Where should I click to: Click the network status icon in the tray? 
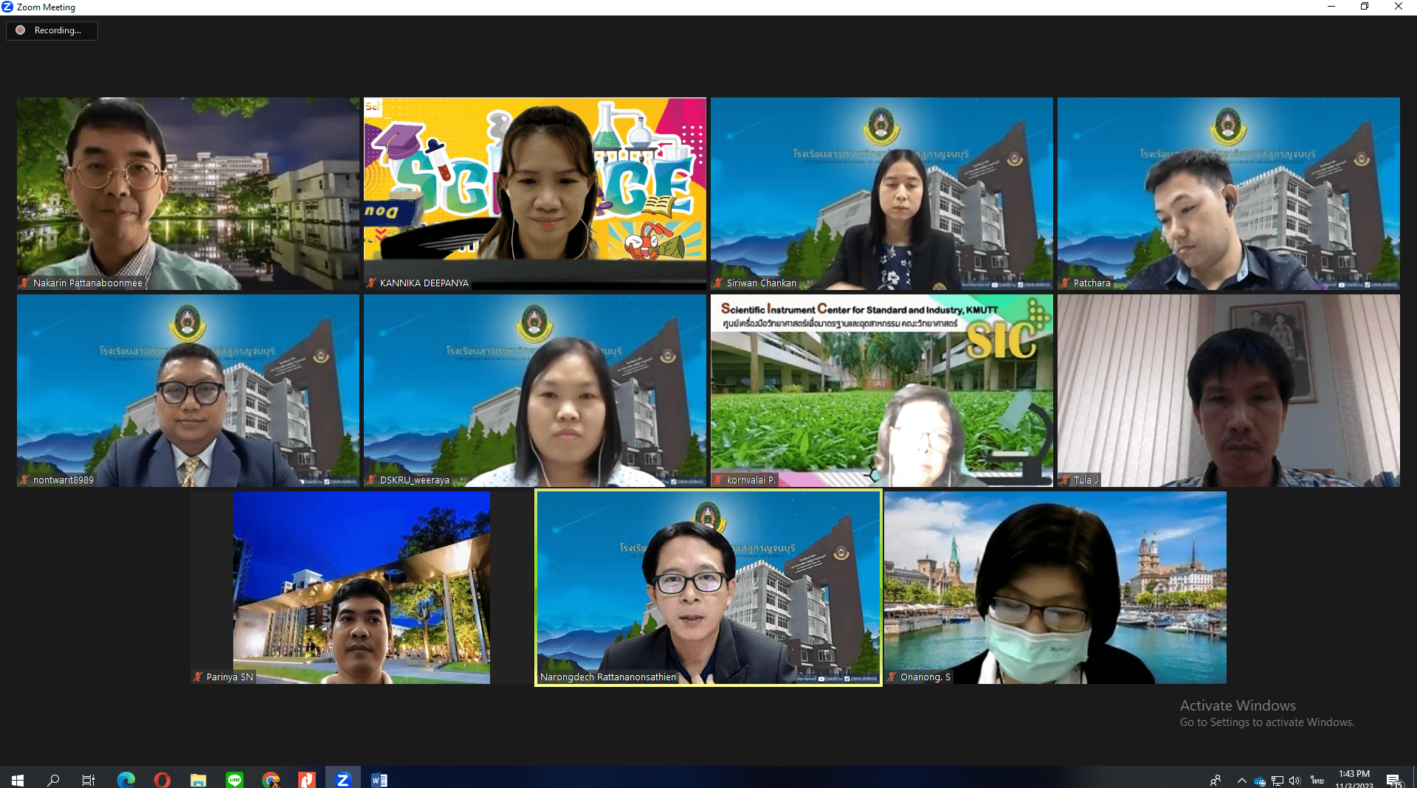point(1278,781)
